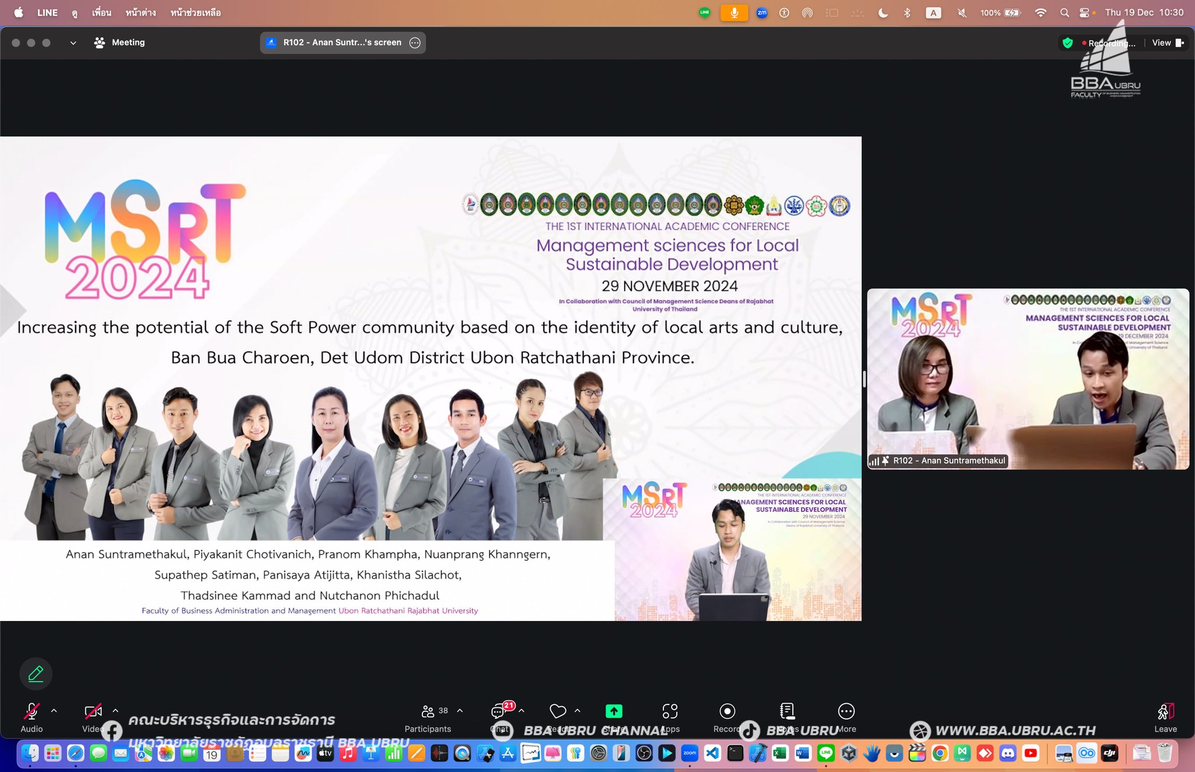Open the เพื่อน menu in menu bar
This screenshot has height=772, width=1195.
102,12
